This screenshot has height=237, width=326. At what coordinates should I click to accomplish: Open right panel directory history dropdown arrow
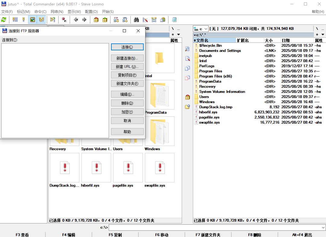(x=322, y=35)
